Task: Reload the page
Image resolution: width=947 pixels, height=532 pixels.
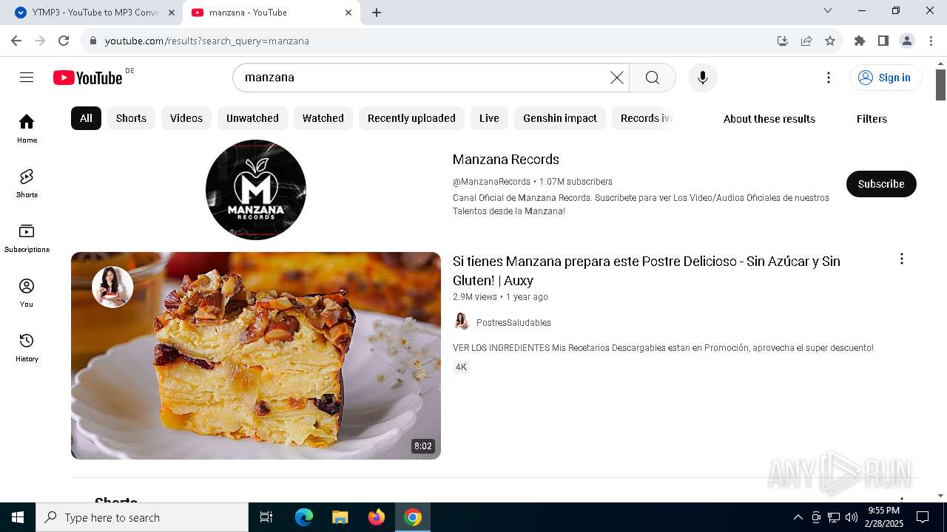Action: tap(64, 41)
